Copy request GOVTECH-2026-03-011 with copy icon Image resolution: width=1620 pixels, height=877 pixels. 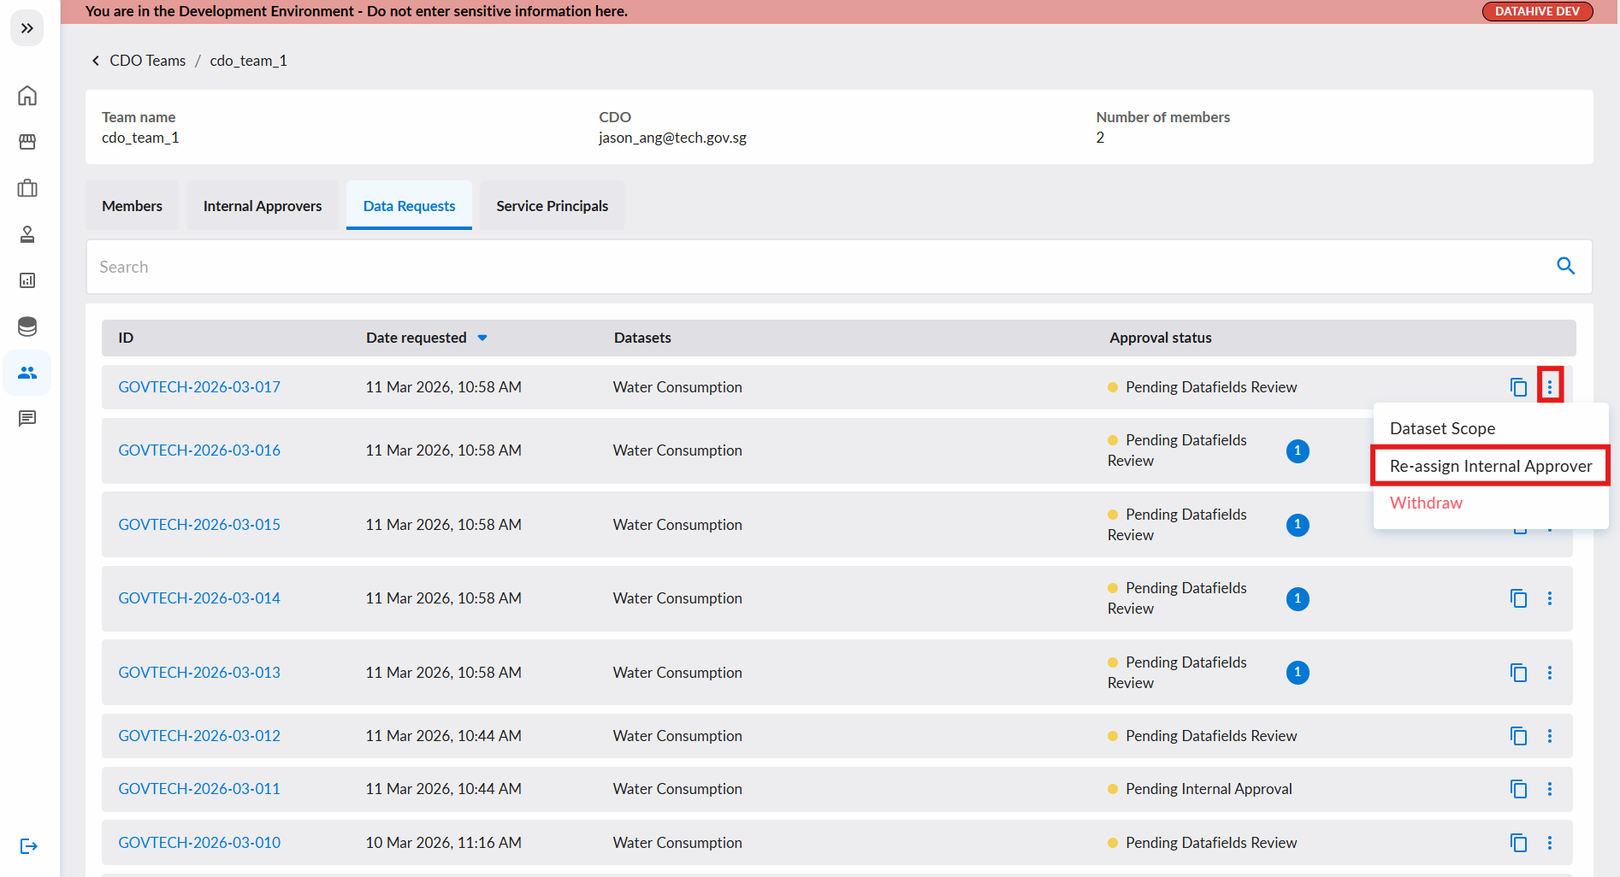coord(1518,789)
